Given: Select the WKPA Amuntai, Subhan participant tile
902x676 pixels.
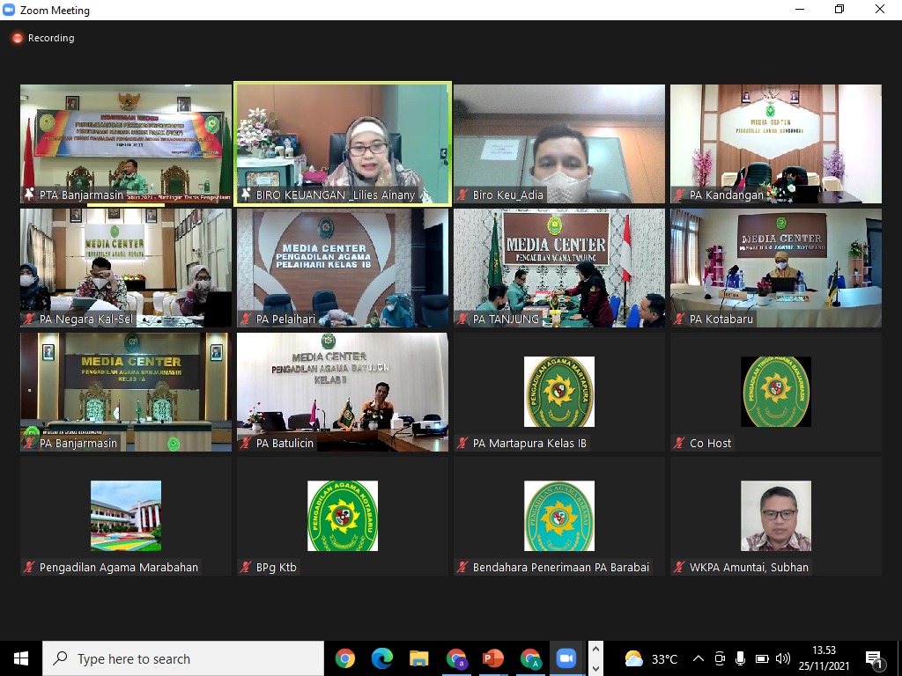Looking at the screenshot, I should [x=775, y=516].
